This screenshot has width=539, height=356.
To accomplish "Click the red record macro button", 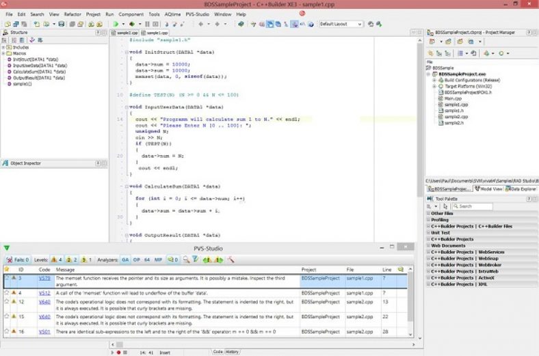I will [118, 352].
